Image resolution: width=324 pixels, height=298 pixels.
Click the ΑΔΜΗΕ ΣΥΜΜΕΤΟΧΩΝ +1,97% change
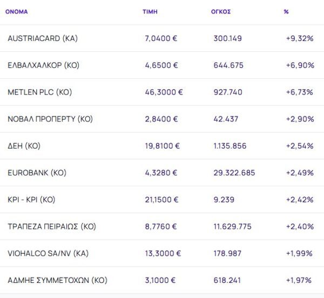pyautogui.click(x=300, y=281)
